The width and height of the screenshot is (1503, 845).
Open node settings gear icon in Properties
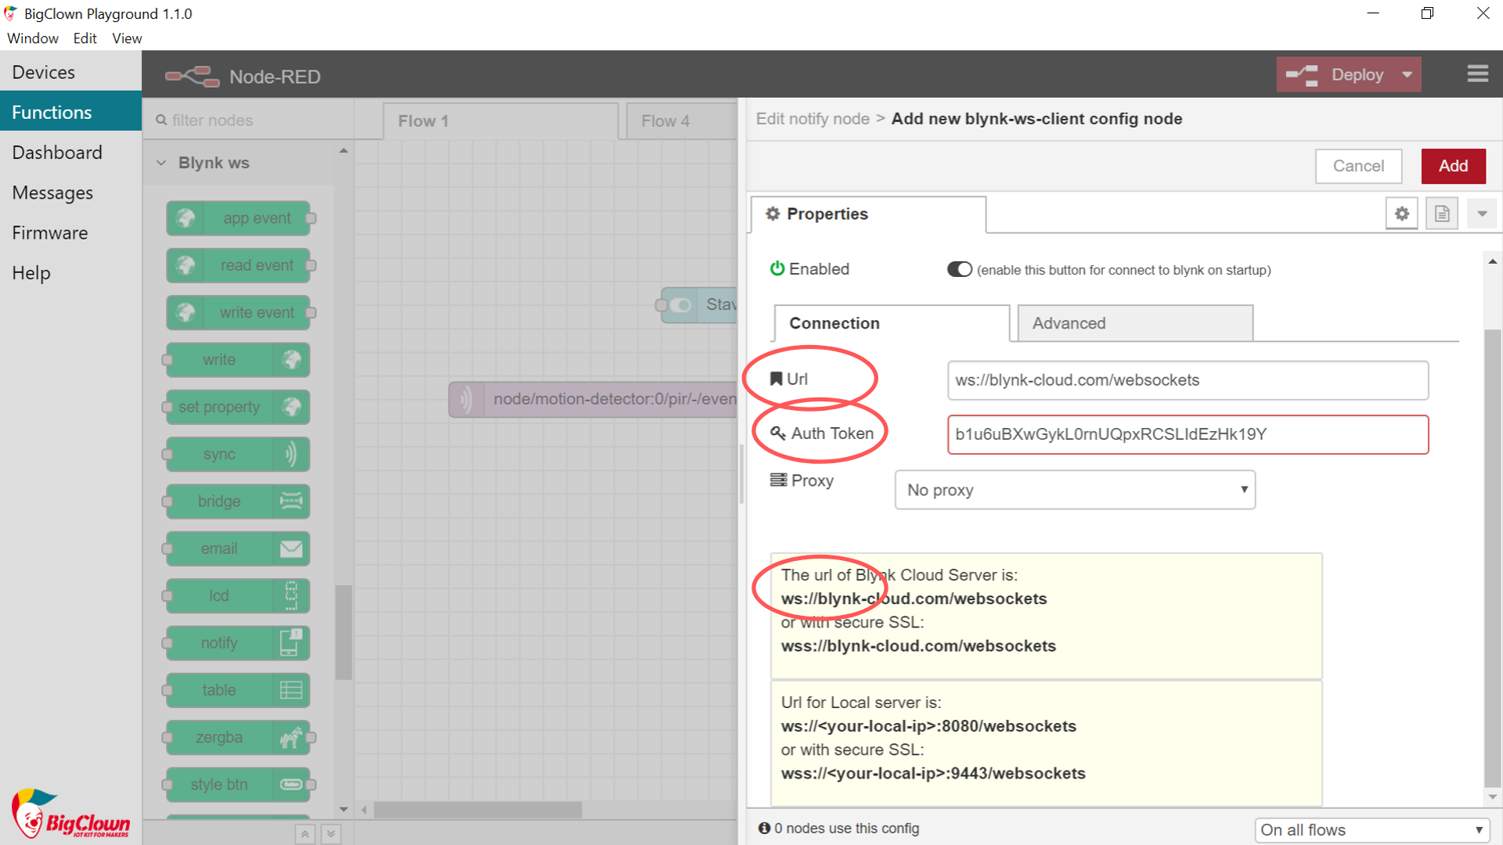(x=1401, y=214)
